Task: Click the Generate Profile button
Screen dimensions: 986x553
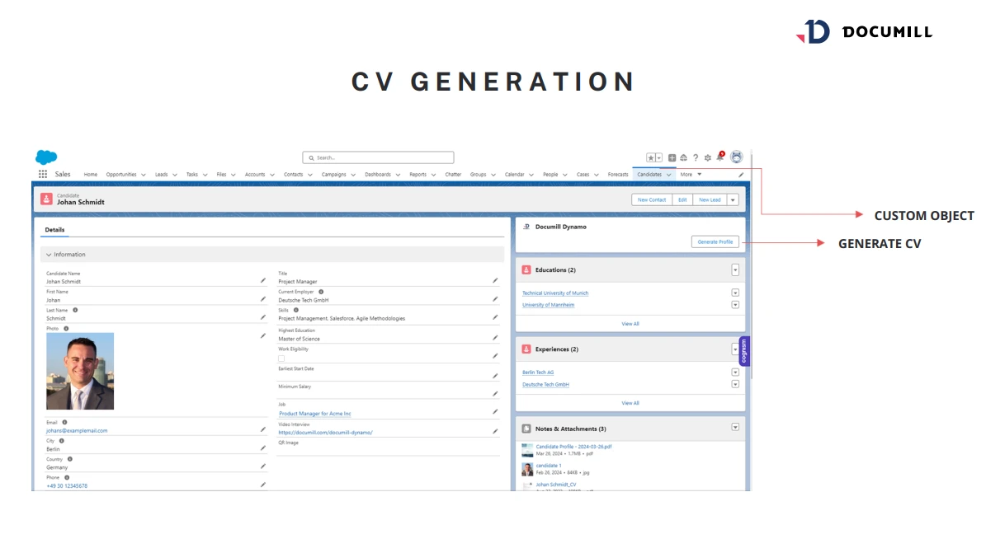Action: 715,241
